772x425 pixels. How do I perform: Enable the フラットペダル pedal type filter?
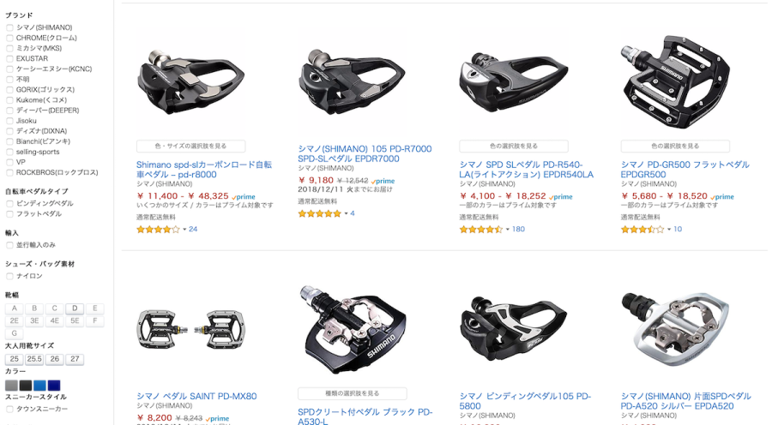tap(9, 214)
